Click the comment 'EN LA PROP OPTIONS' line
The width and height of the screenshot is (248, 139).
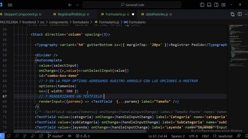tap(118, 81)
